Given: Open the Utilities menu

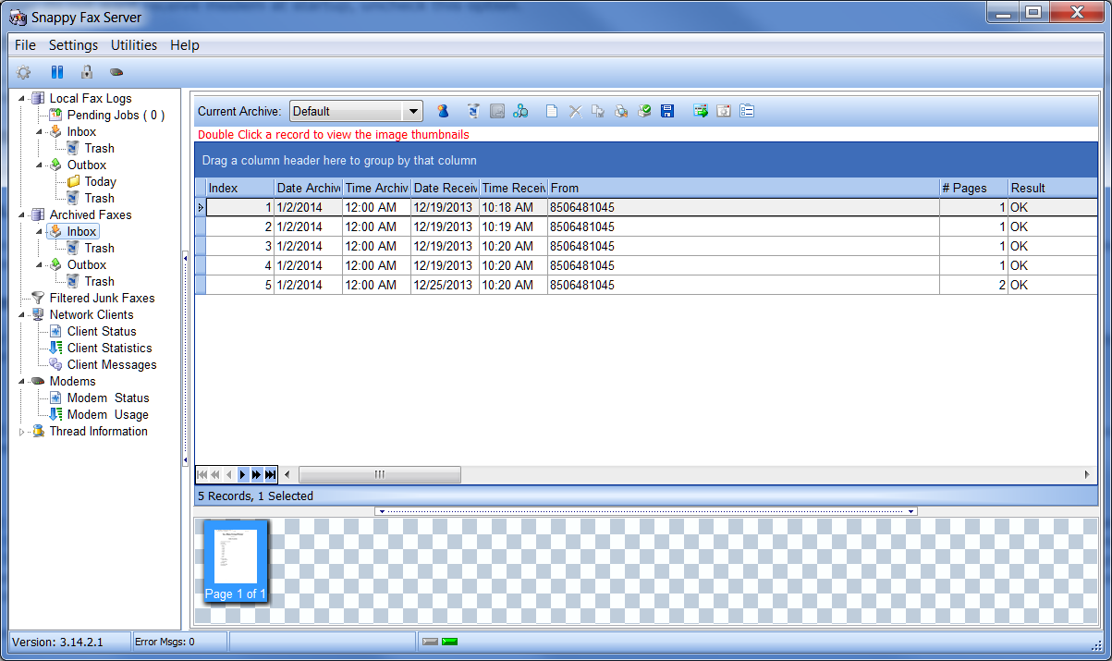Looking at the screenshot, I should (134, 45).
